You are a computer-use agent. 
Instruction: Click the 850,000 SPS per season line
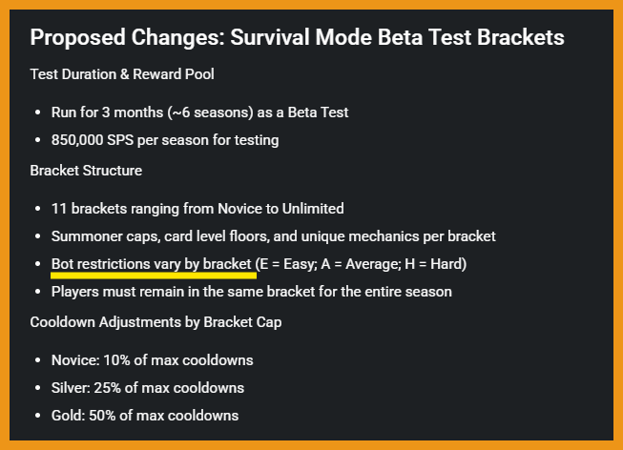[x=165, y=140]
